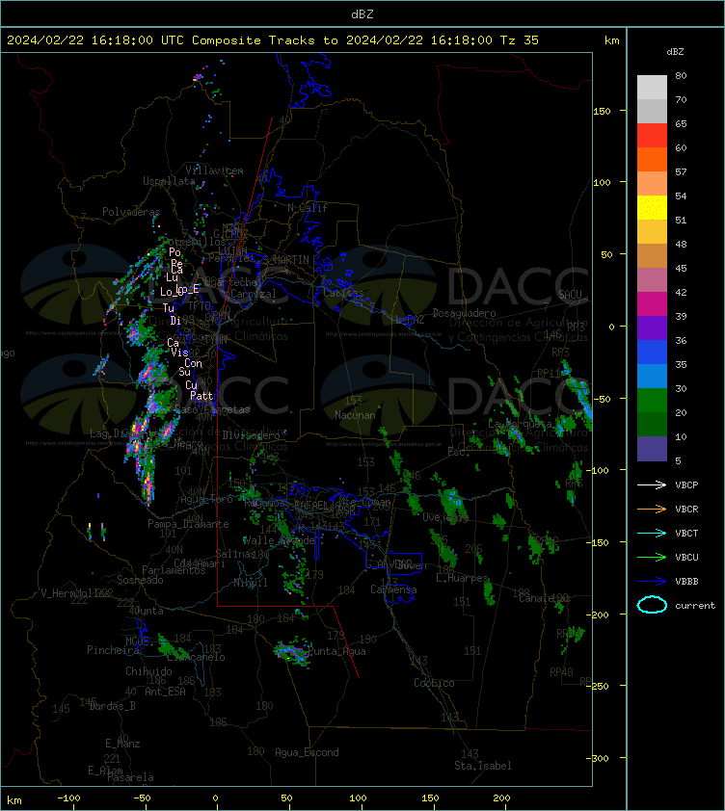Click the UTC Composite Tracks timestamp header

pyautogui.click(x=273, y=39)
